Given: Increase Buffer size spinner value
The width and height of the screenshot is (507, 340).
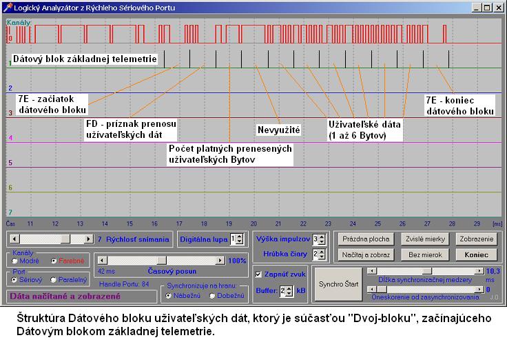Looking at the screenshot, I should [289, 288].
